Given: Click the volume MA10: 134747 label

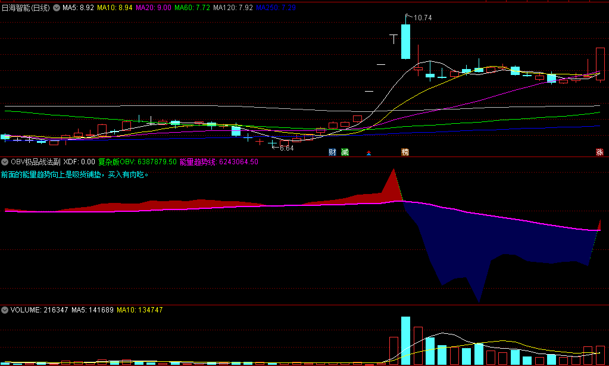Looking at the screenshot, I should pyautogui.click(x=140, y=309).
